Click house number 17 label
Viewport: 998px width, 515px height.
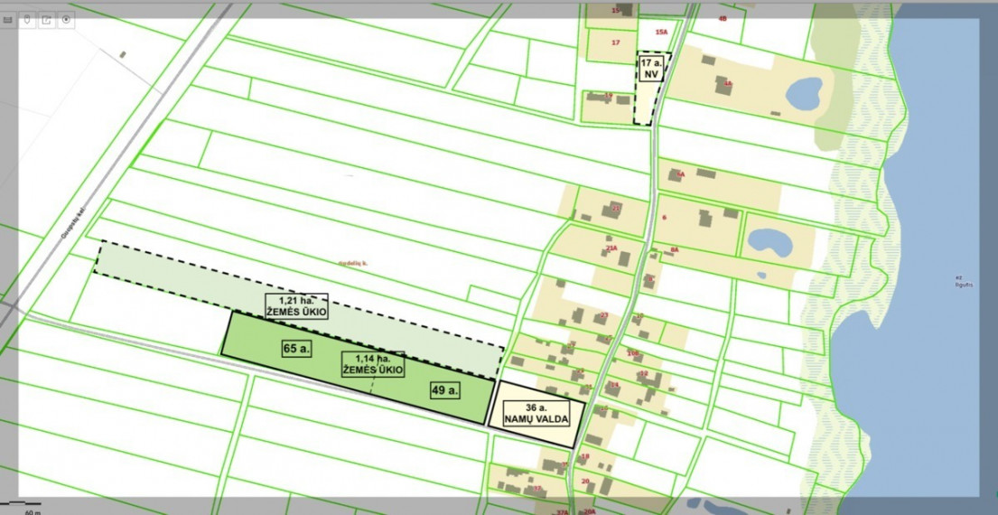pyautogui.click(x=615, y=42)
